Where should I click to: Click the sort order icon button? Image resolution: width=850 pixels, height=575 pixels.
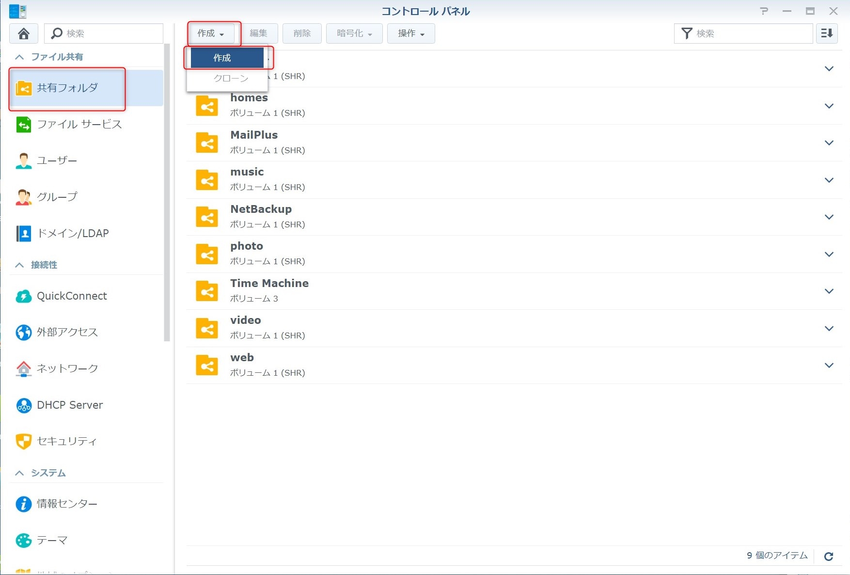[827, 33]
